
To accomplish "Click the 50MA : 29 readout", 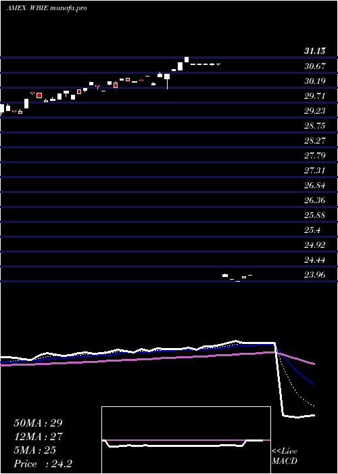I will point(39,423).
